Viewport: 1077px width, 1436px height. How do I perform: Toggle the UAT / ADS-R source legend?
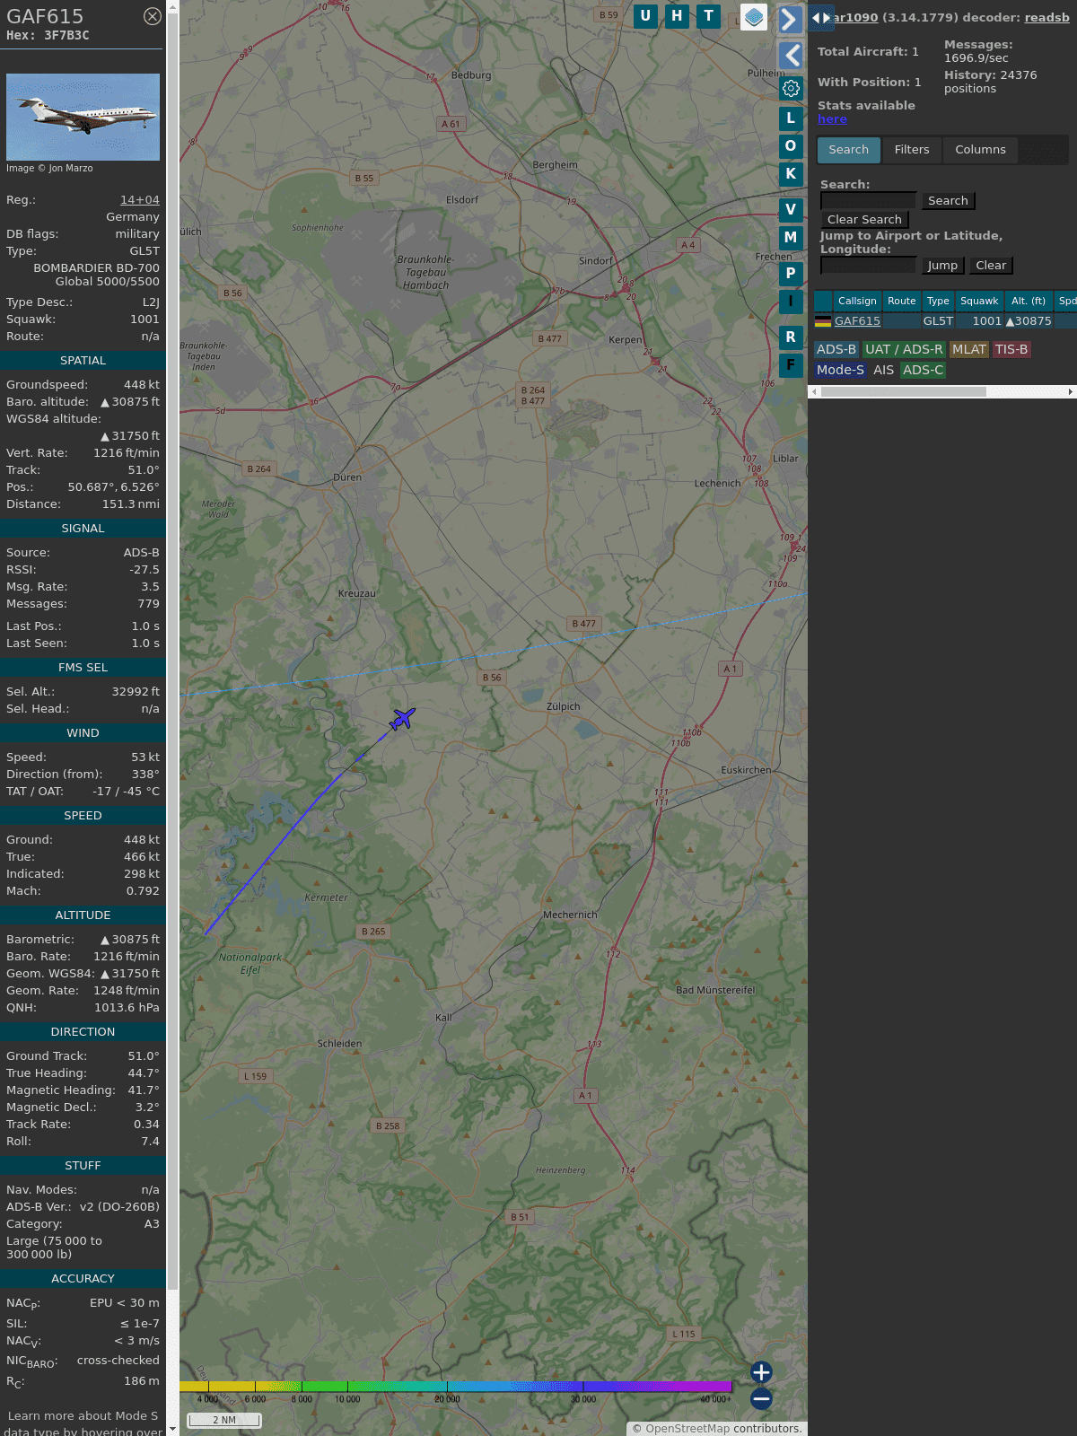[904, 350]
